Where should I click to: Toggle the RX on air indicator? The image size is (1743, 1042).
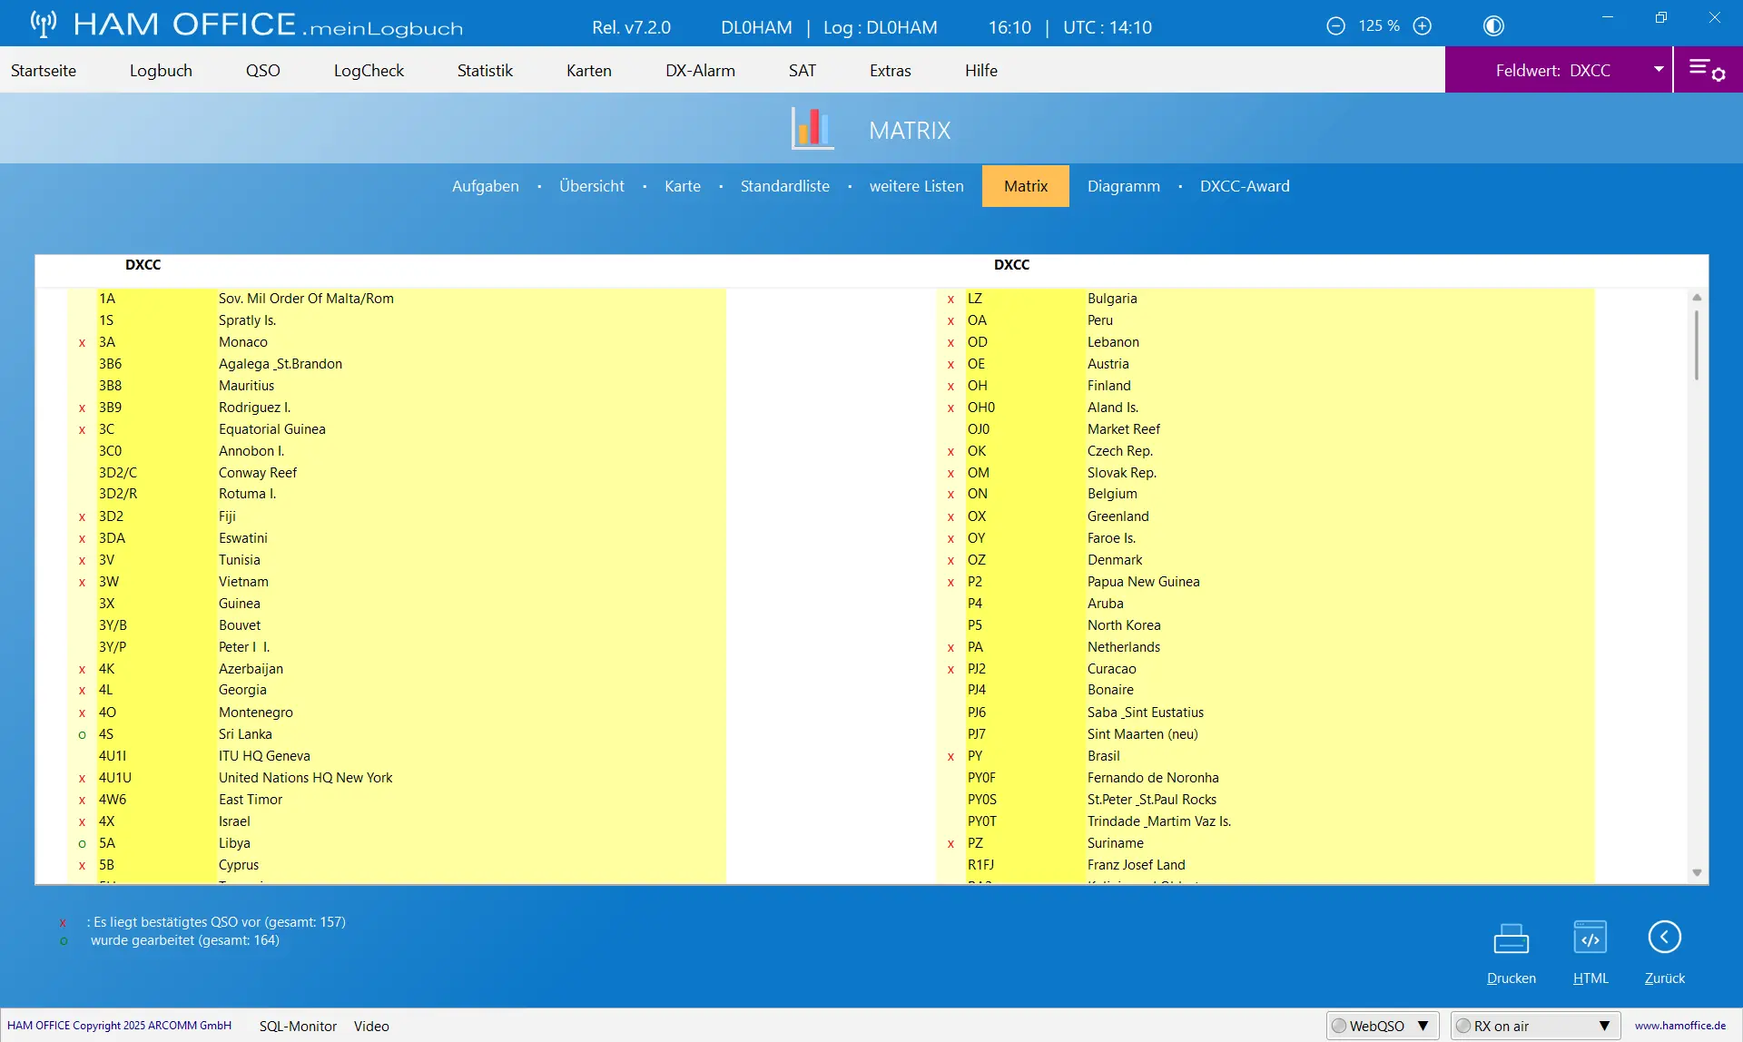(1463, 1026)
